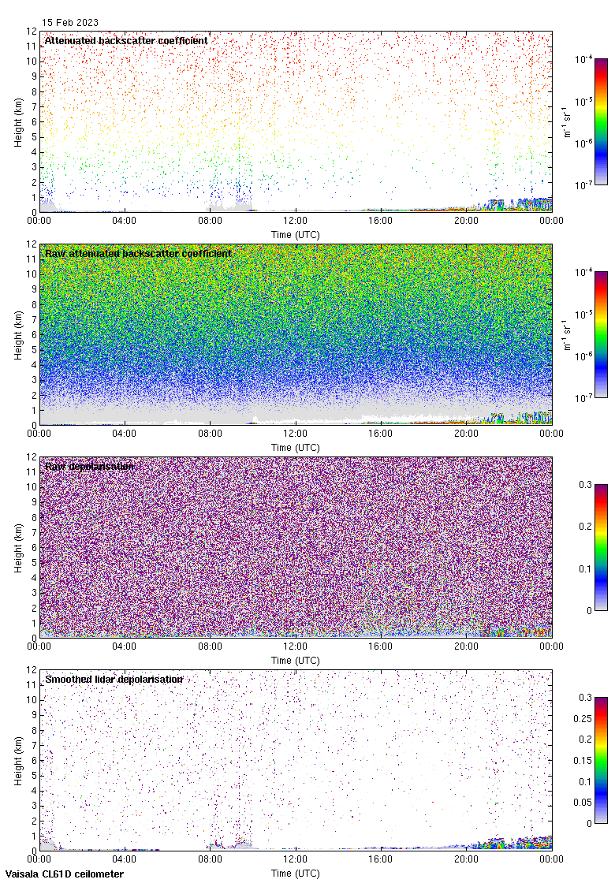Viewport: 615px width, 883px height.
Task: Click the Vaisala CL61D ceilometer footer text
Action: click(61, 874)
